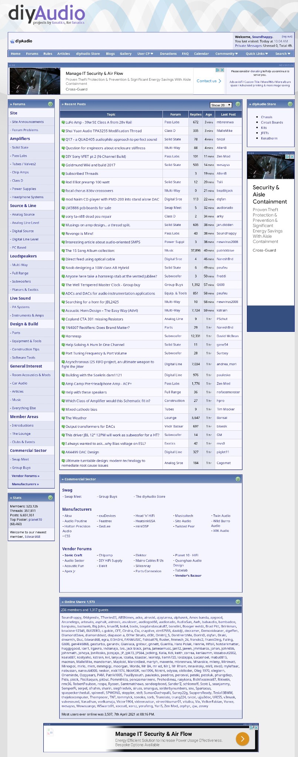Go to latest post icon for Subscribed Threads row

pos(63,173)
